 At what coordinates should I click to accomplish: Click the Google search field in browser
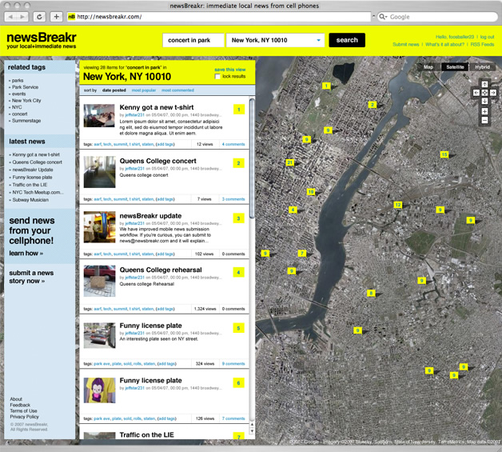[438, 17]
